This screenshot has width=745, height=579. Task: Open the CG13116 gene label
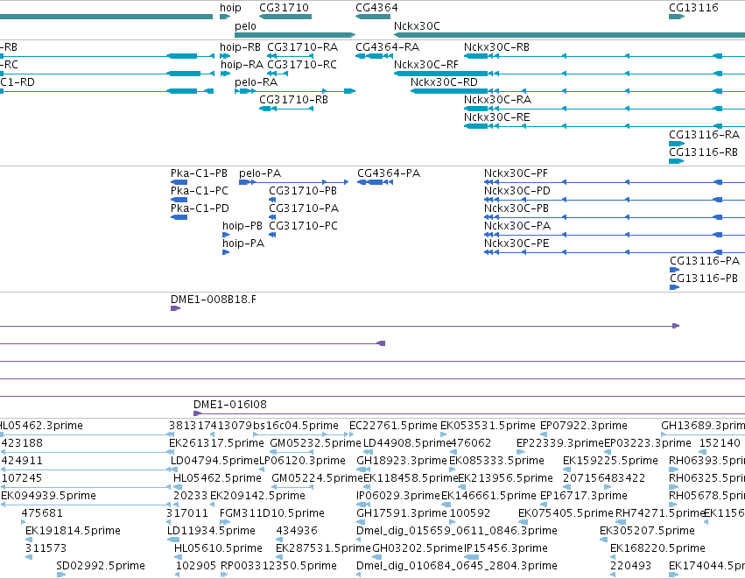pyautogui.click(x=693, y=8)
